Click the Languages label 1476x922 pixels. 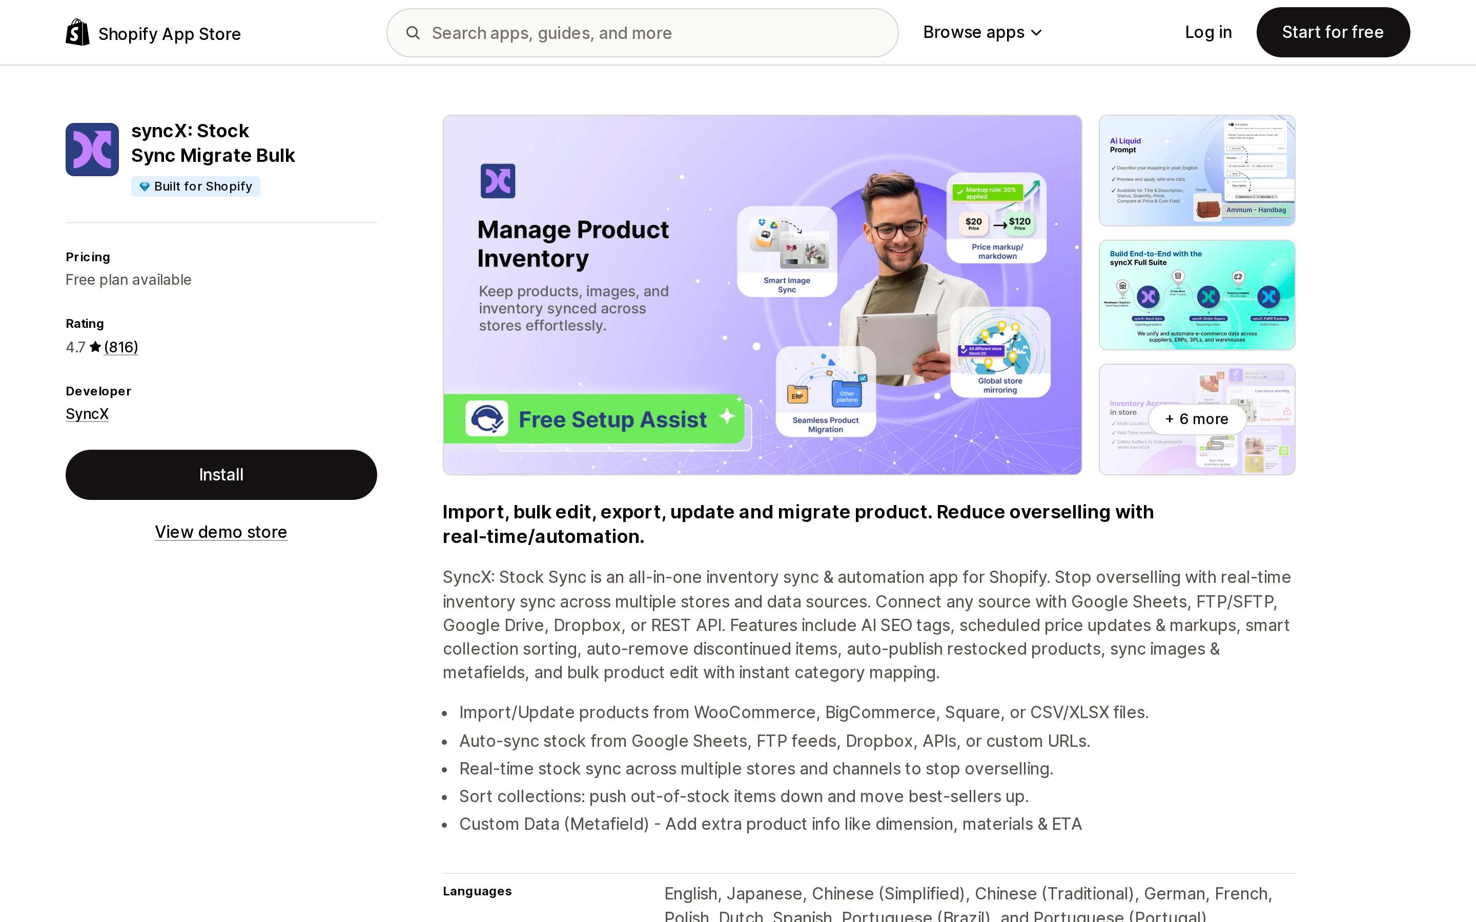click(477, 891)
